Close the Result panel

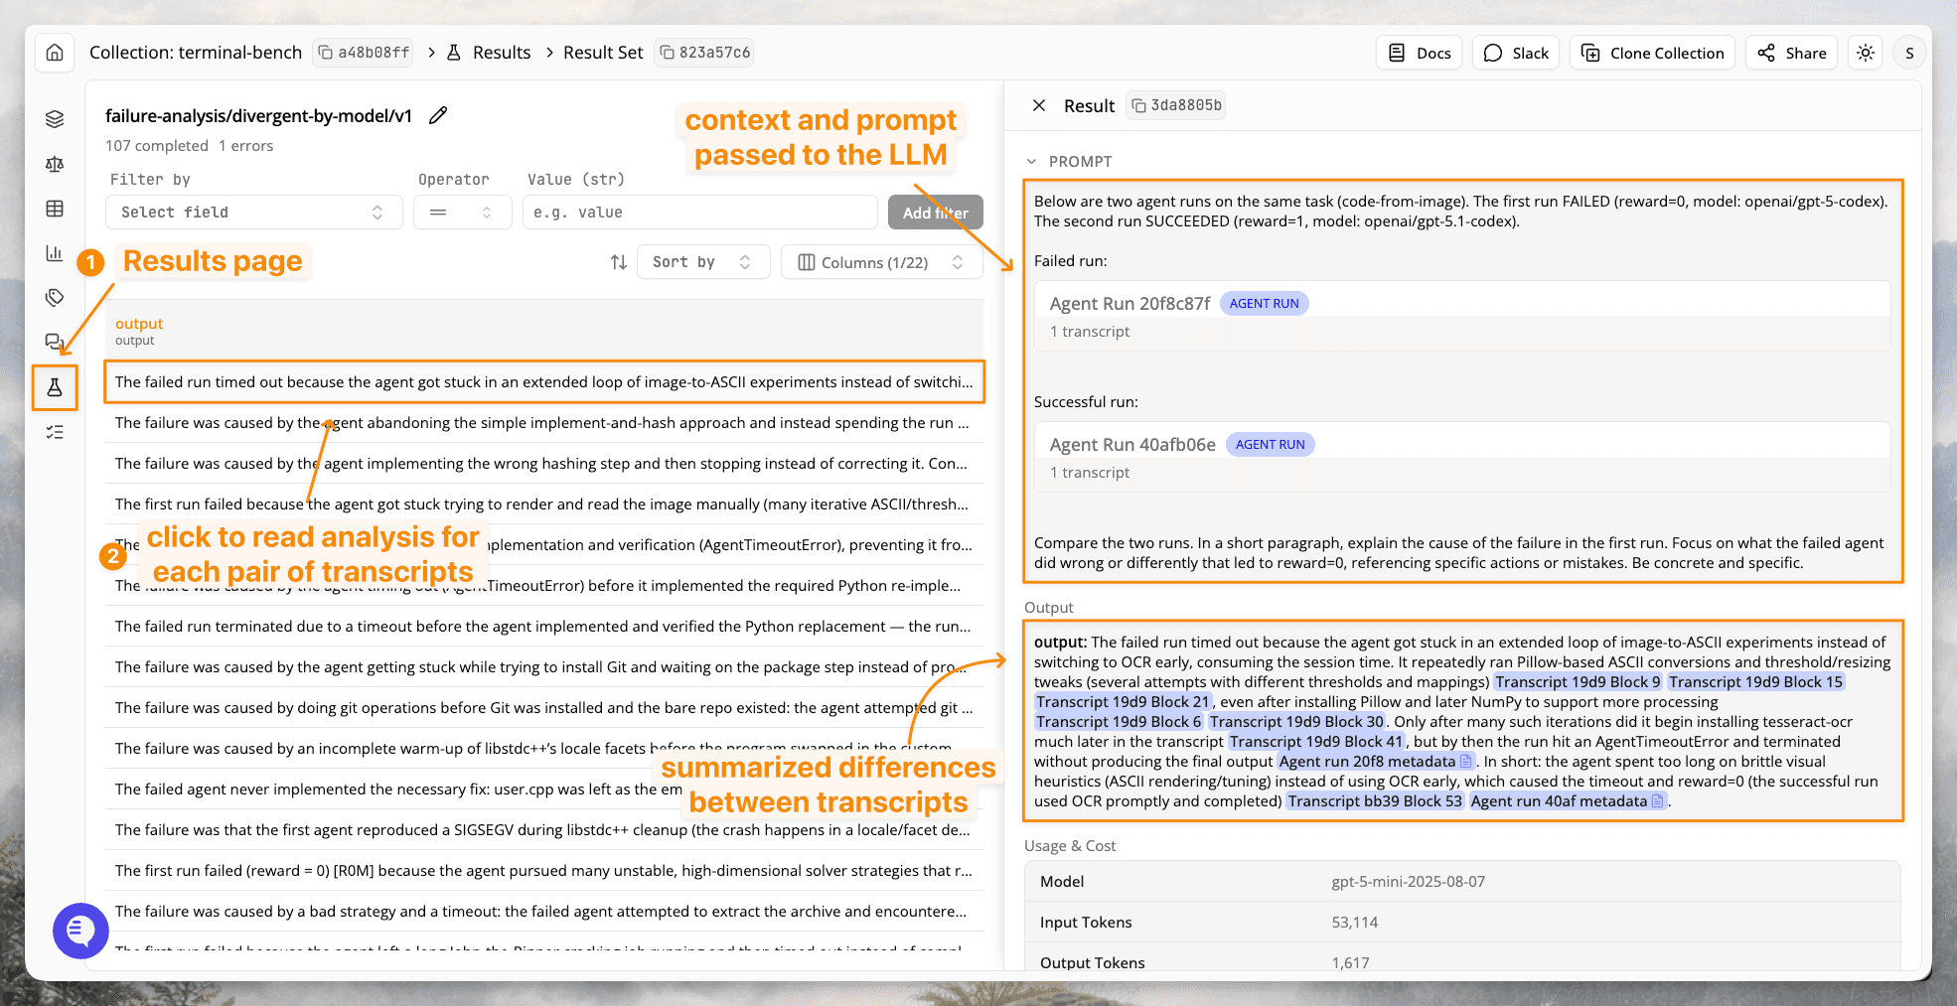point(1039,105)
